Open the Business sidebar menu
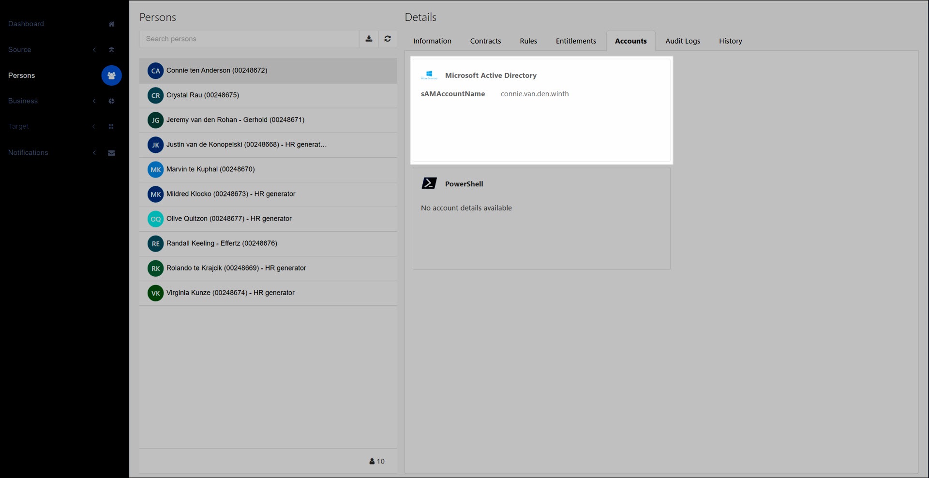Screen dimensions: 929x478 pyautogui.click(x=23, y=101)
